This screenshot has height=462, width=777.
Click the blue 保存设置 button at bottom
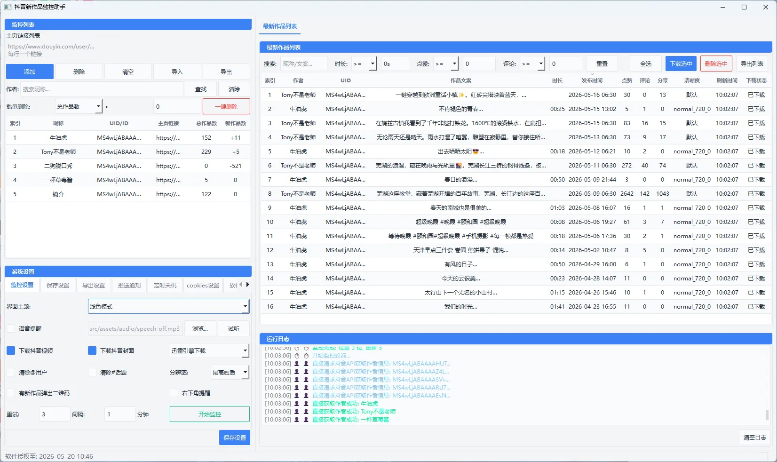point(235,438)
